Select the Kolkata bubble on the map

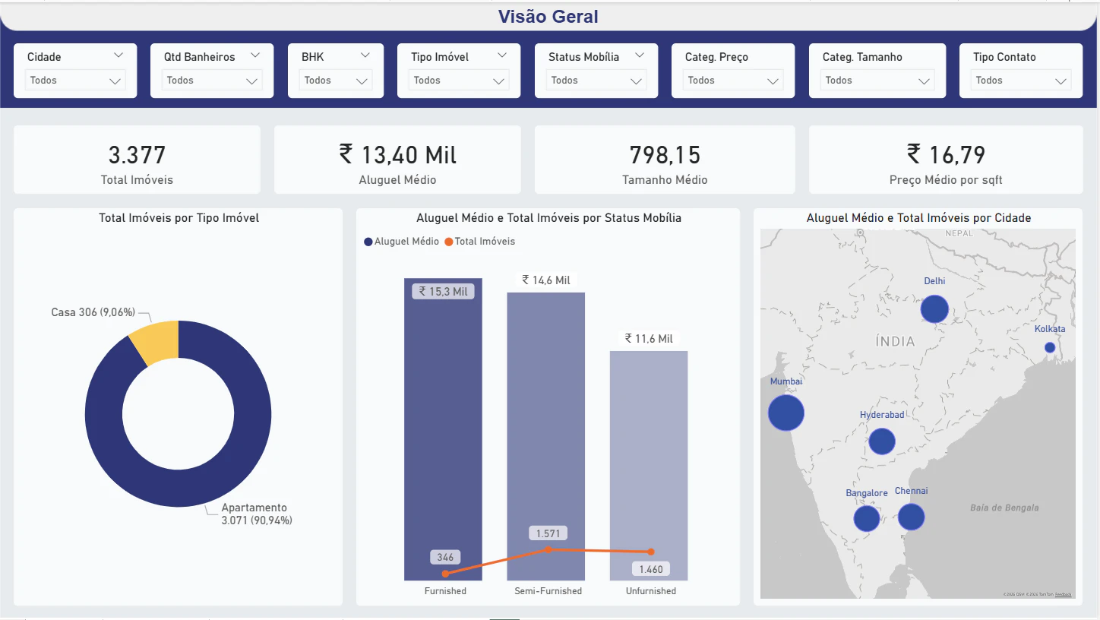1050,347
